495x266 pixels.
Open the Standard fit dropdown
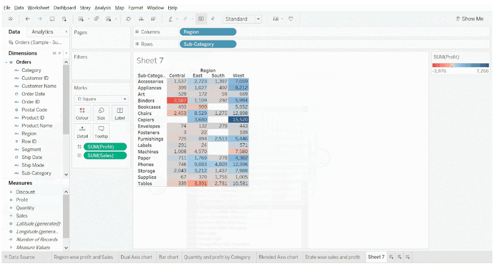(242, 19)
